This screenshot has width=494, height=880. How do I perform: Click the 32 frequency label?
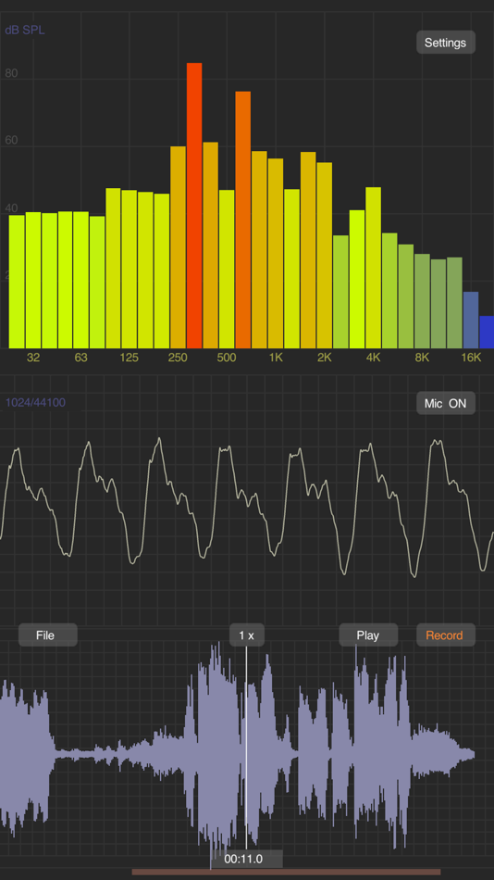pyautogui.click(x=33, y=358)
